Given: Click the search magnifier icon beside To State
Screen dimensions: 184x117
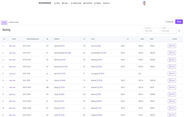Looking at the screenshot, I should (x=179, y=31).
